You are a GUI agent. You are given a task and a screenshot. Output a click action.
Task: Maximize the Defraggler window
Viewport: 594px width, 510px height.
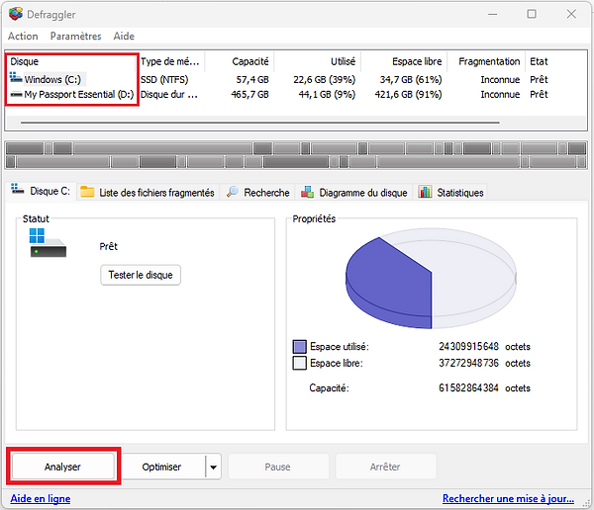click(x=532, y=15)
